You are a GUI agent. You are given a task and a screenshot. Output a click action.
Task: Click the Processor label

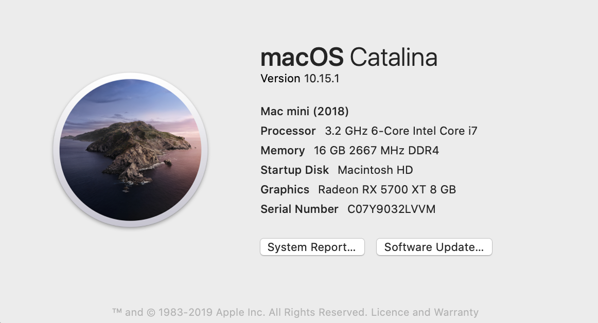click(288, 131)
